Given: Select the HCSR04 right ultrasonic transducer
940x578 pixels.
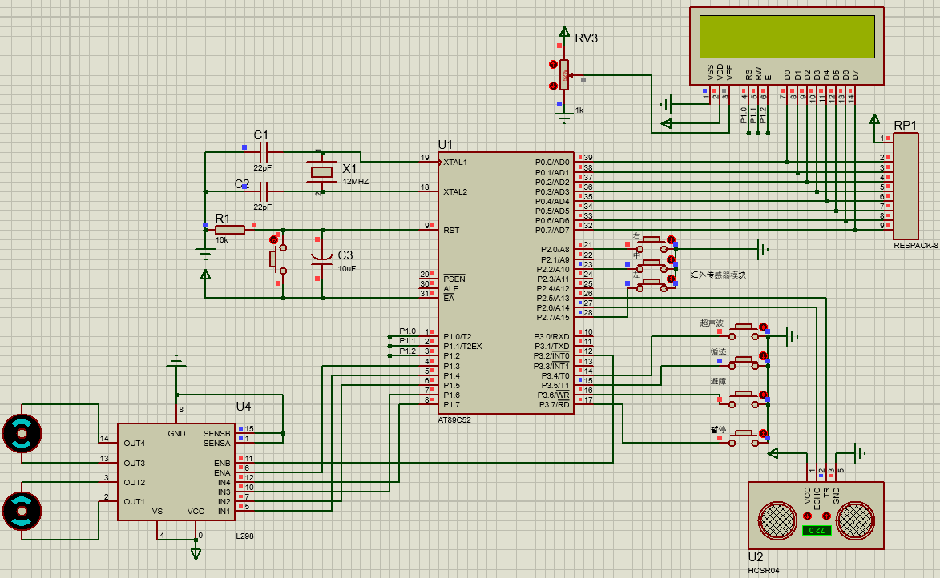Looking at the screenshot, I should tap(856, 520).
